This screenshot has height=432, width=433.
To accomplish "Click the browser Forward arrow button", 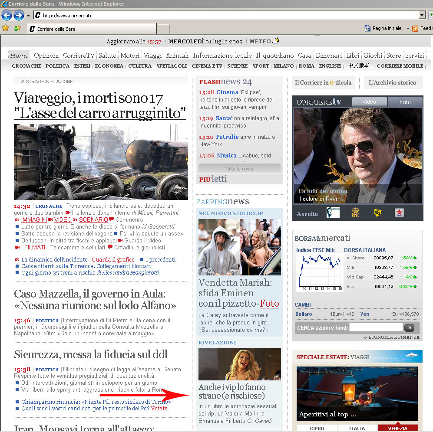I will (19, 16).
